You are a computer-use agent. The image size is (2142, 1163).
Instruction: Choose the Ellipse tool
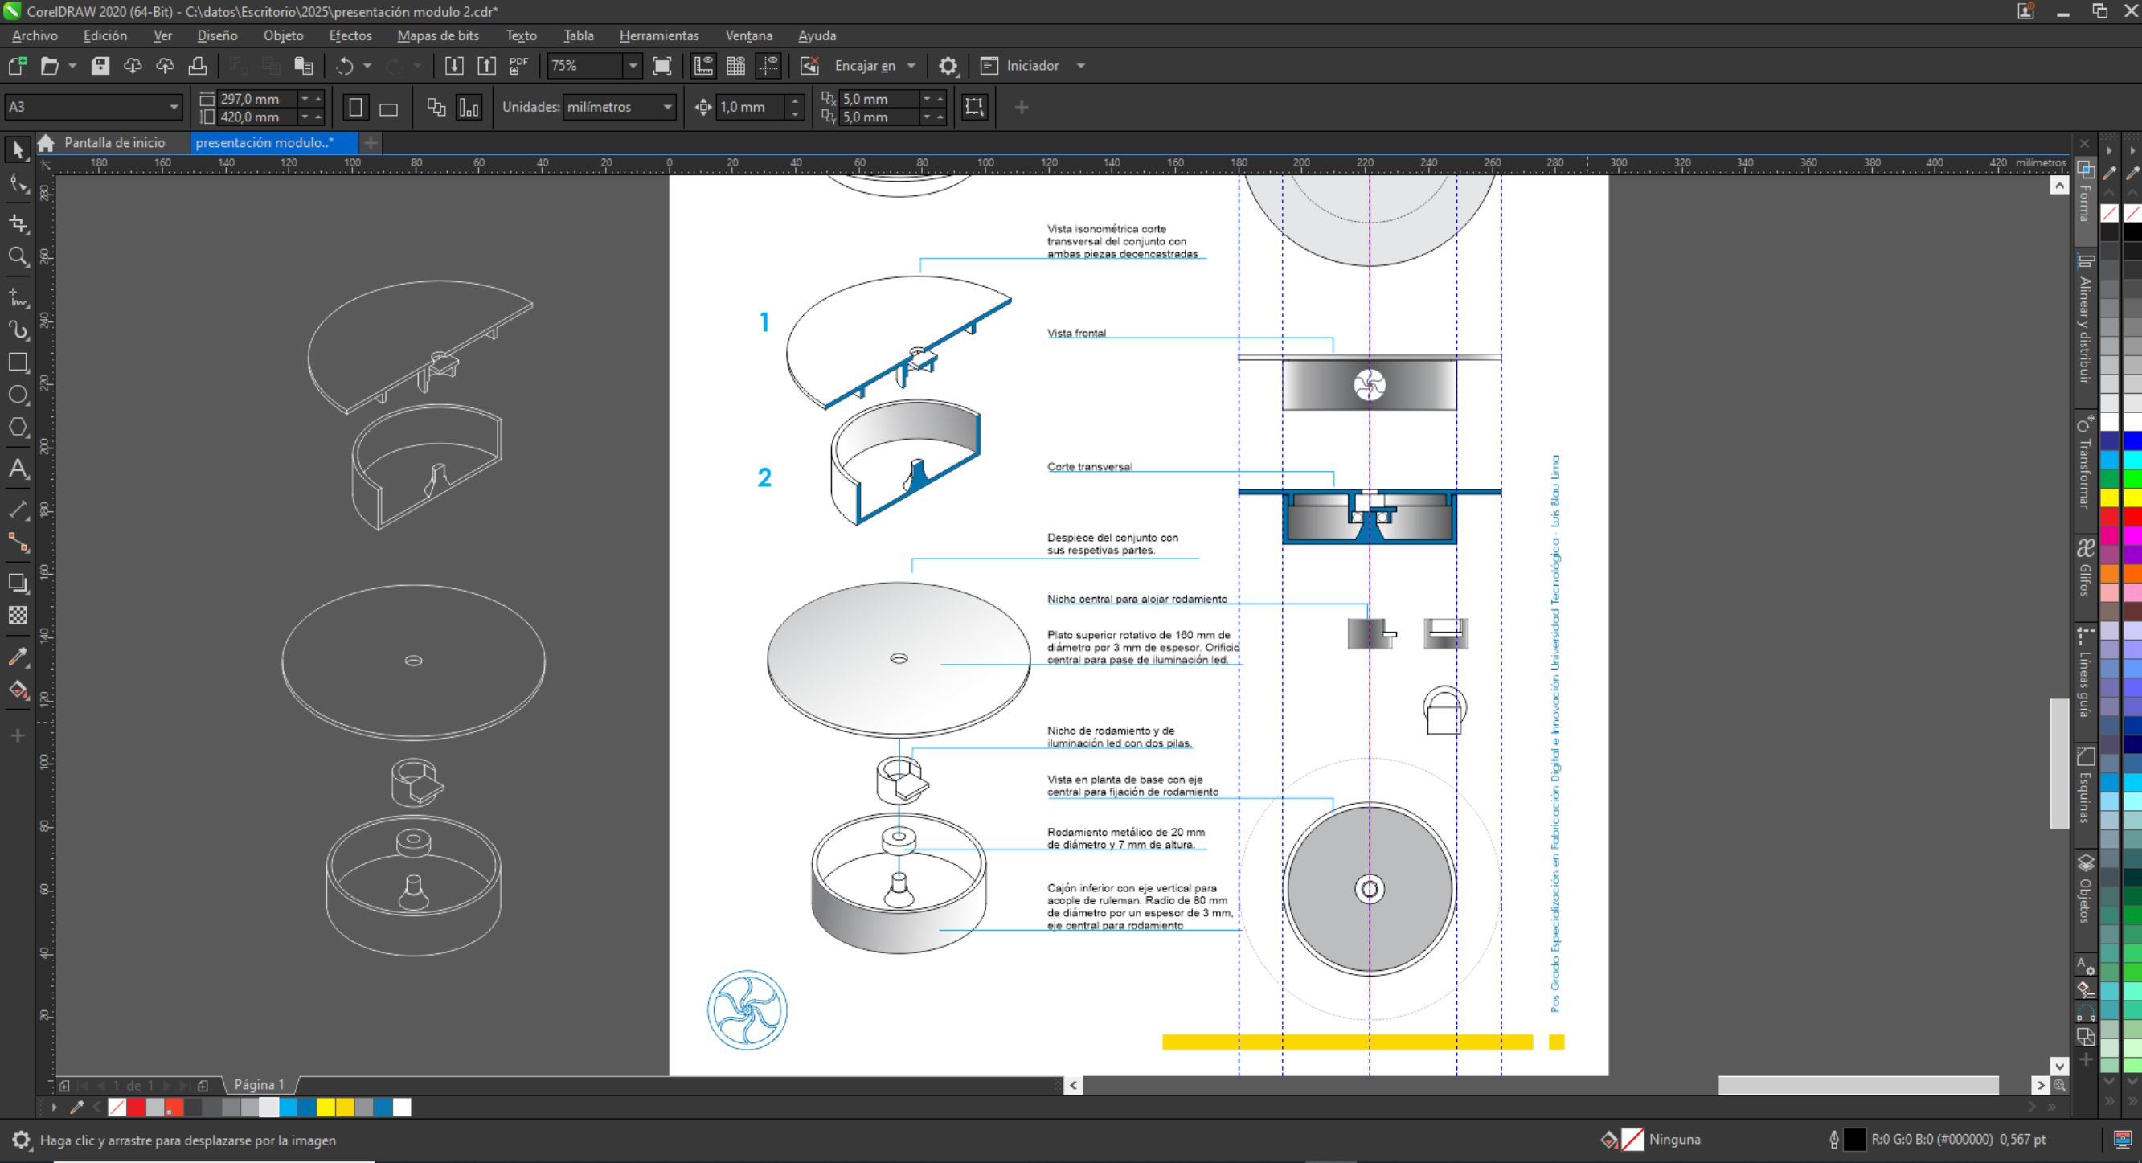point(18,395)
